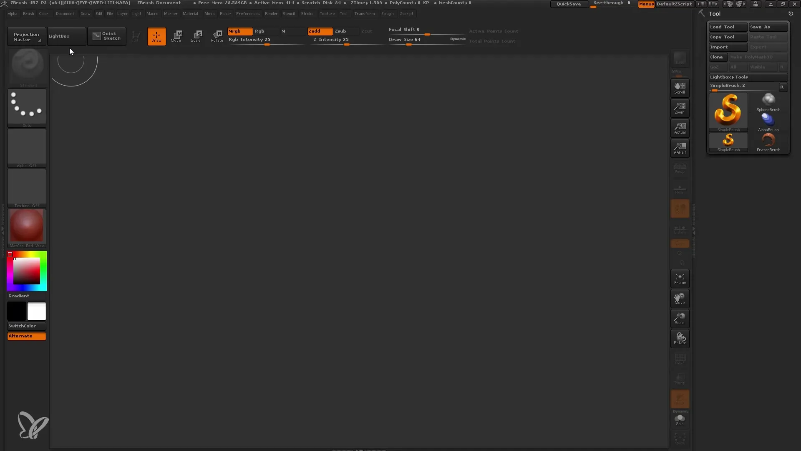The height and width of the screenshot is (451, 801).
Task: Open the Brush menu in menu bar
Action: point(28,14)
